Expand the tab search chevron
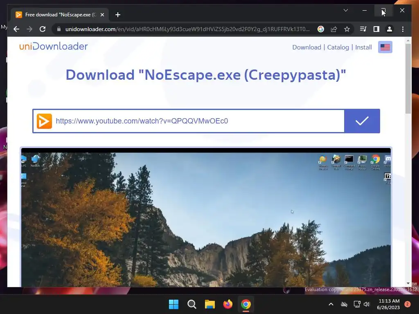Screen dimensions: 419x314 click(x=345, y=10)
